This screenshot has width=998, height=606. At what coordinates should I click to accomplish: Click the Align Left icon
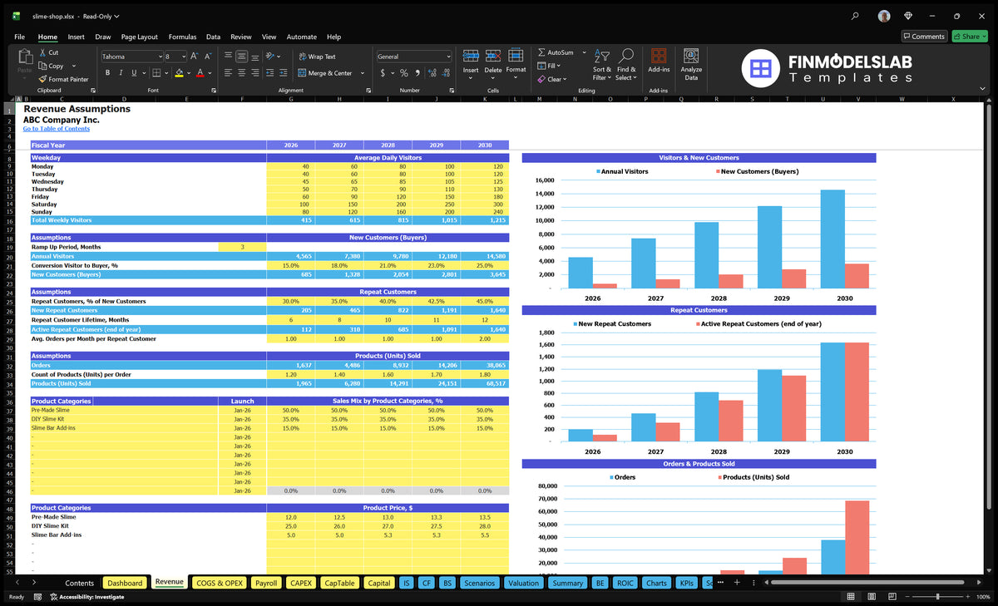pos(228,72)
